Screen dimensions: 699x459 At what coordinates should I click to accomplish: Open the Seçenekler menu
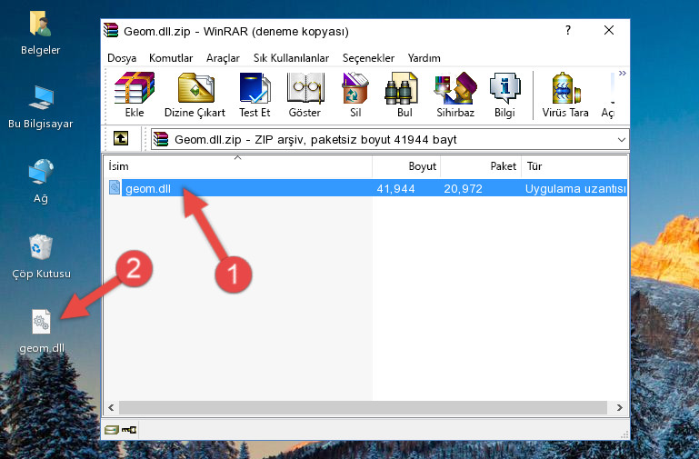point(368,58)
